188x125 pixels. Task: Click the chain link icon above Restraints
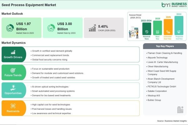[13, 106]
